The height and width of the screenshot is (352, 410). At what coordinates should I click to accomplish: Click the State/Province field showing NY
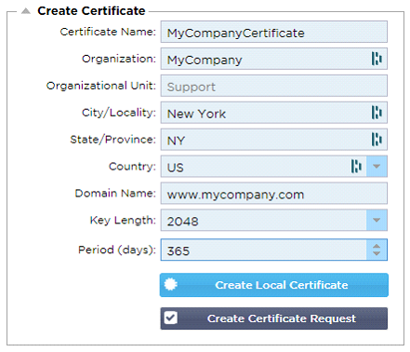[x=274, y=140]
